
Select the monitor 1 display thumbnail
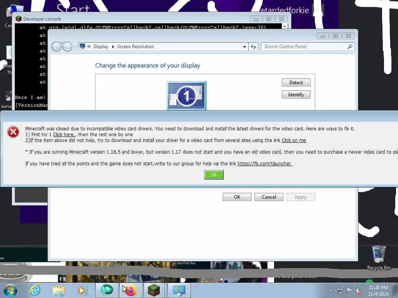pyautogui.click(x=187, y=96)
